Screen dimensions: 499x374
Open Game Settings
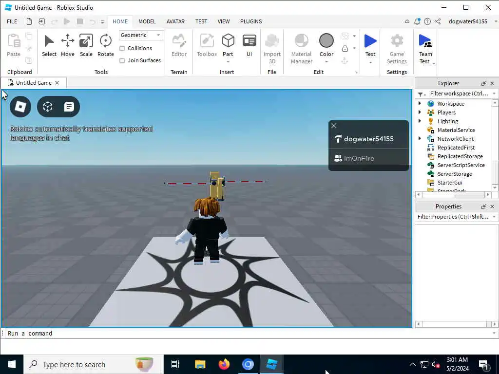[397, 49]
